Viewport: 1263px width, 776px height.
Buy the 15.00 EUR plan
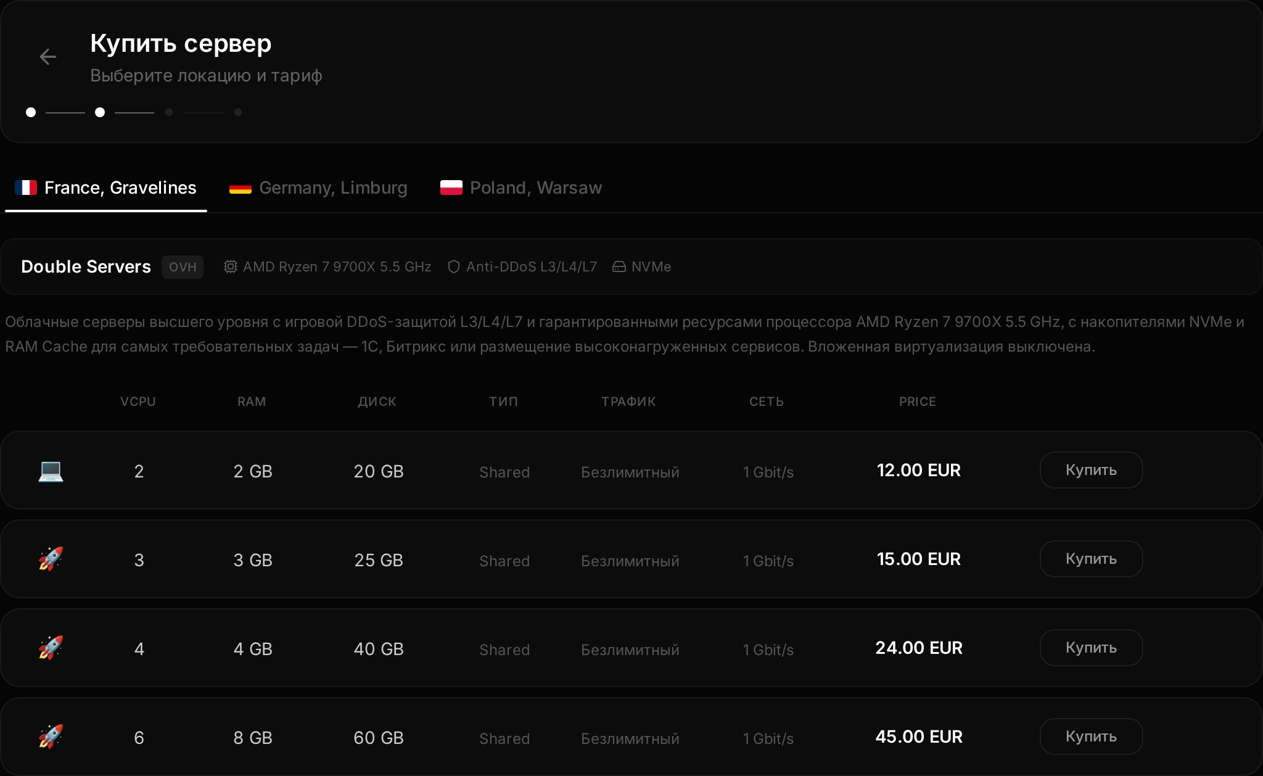[x=1091, y=559]
